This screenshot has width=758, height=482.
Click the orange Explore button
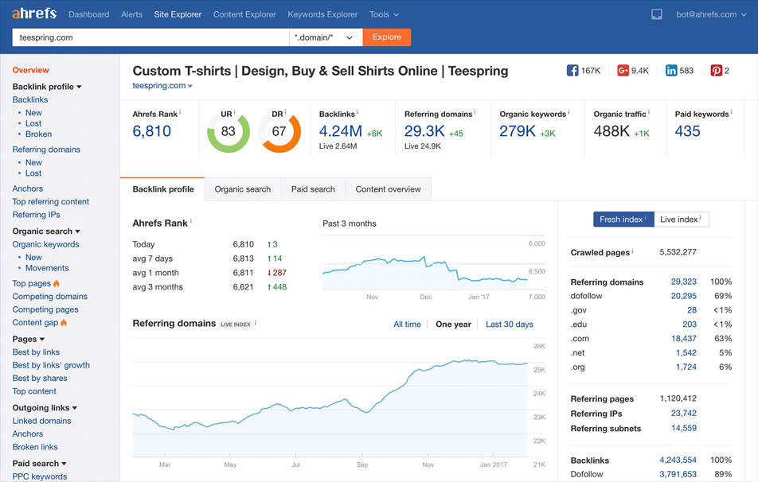coord(387,37)
